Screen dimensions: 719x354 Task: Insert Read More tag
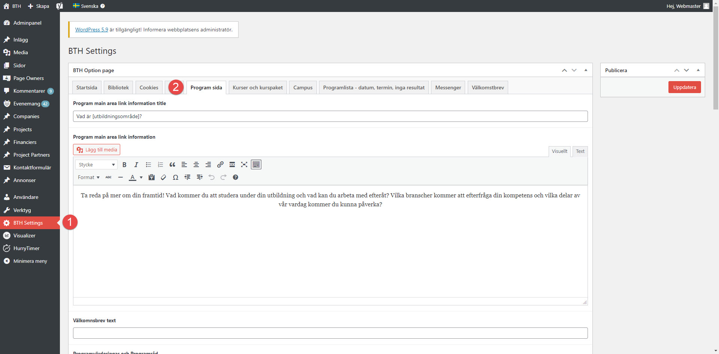point(232,164)
